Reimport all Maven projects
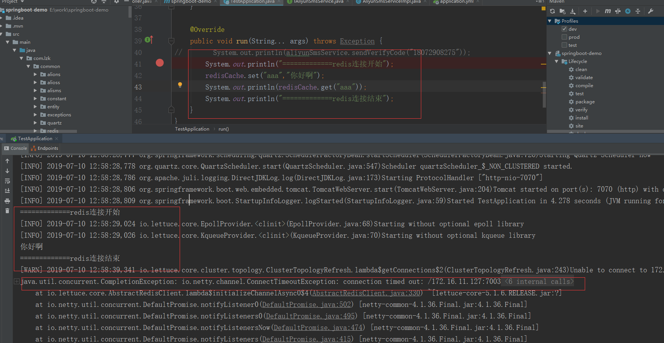 click(x=552, y=11)
